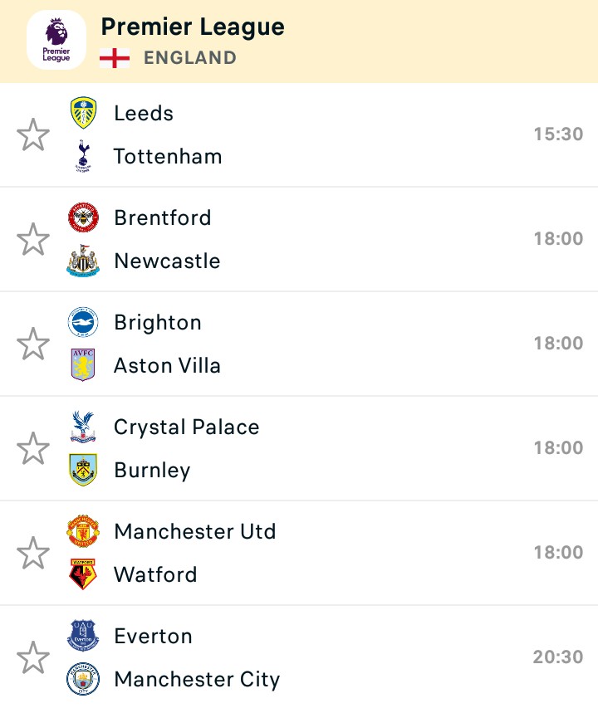Screen dimensions: 598x708
Task: Click the England flag icon
Action: 115,58
